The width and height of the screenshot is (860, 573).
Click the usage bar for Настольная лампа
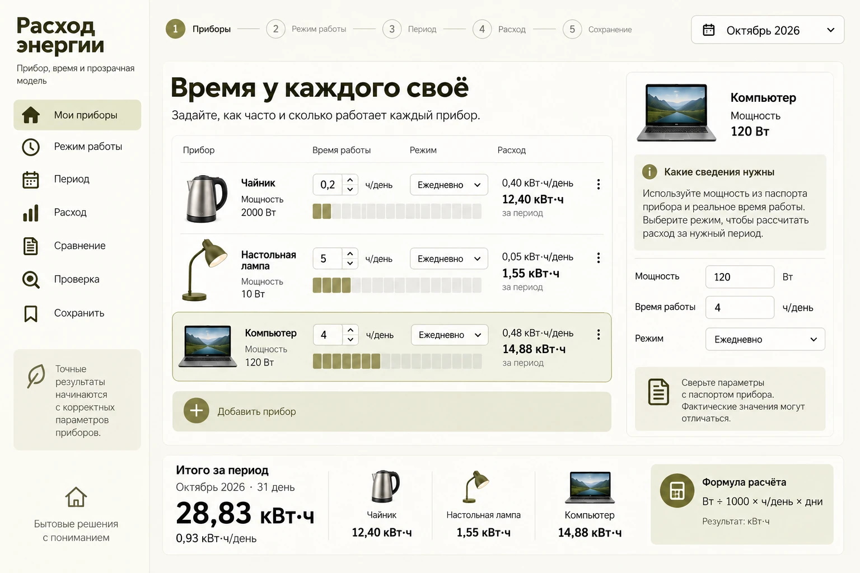(397, 285)
